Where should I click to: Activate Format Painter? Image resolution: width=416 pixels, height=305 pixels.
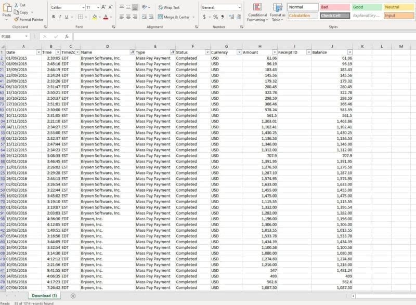tap(29, 19)
